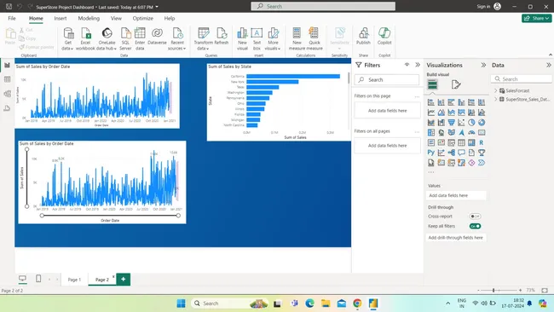This screenshot has height=312, width=554.
Task: Create a New measure
Action: coord(297,39)
